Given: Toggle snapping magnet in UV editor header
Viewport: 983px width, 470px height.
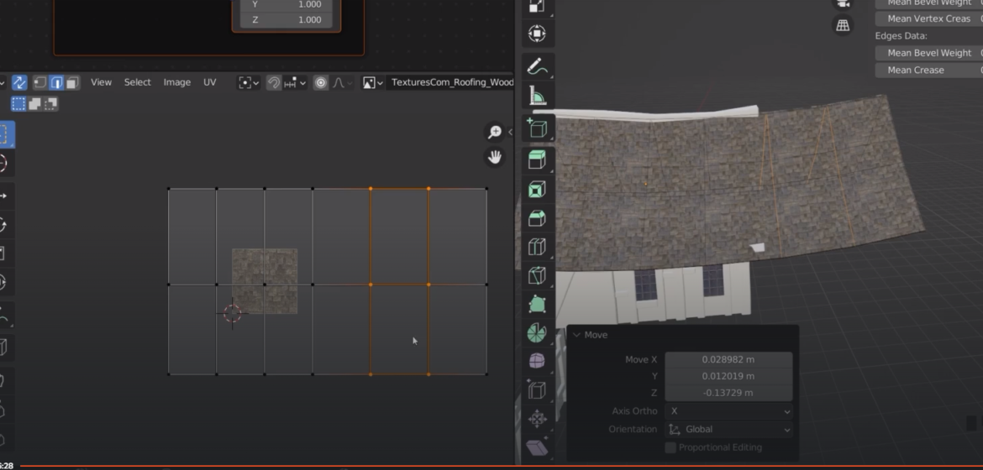Looking at the screenshot, I should click(x=273, y=82).
